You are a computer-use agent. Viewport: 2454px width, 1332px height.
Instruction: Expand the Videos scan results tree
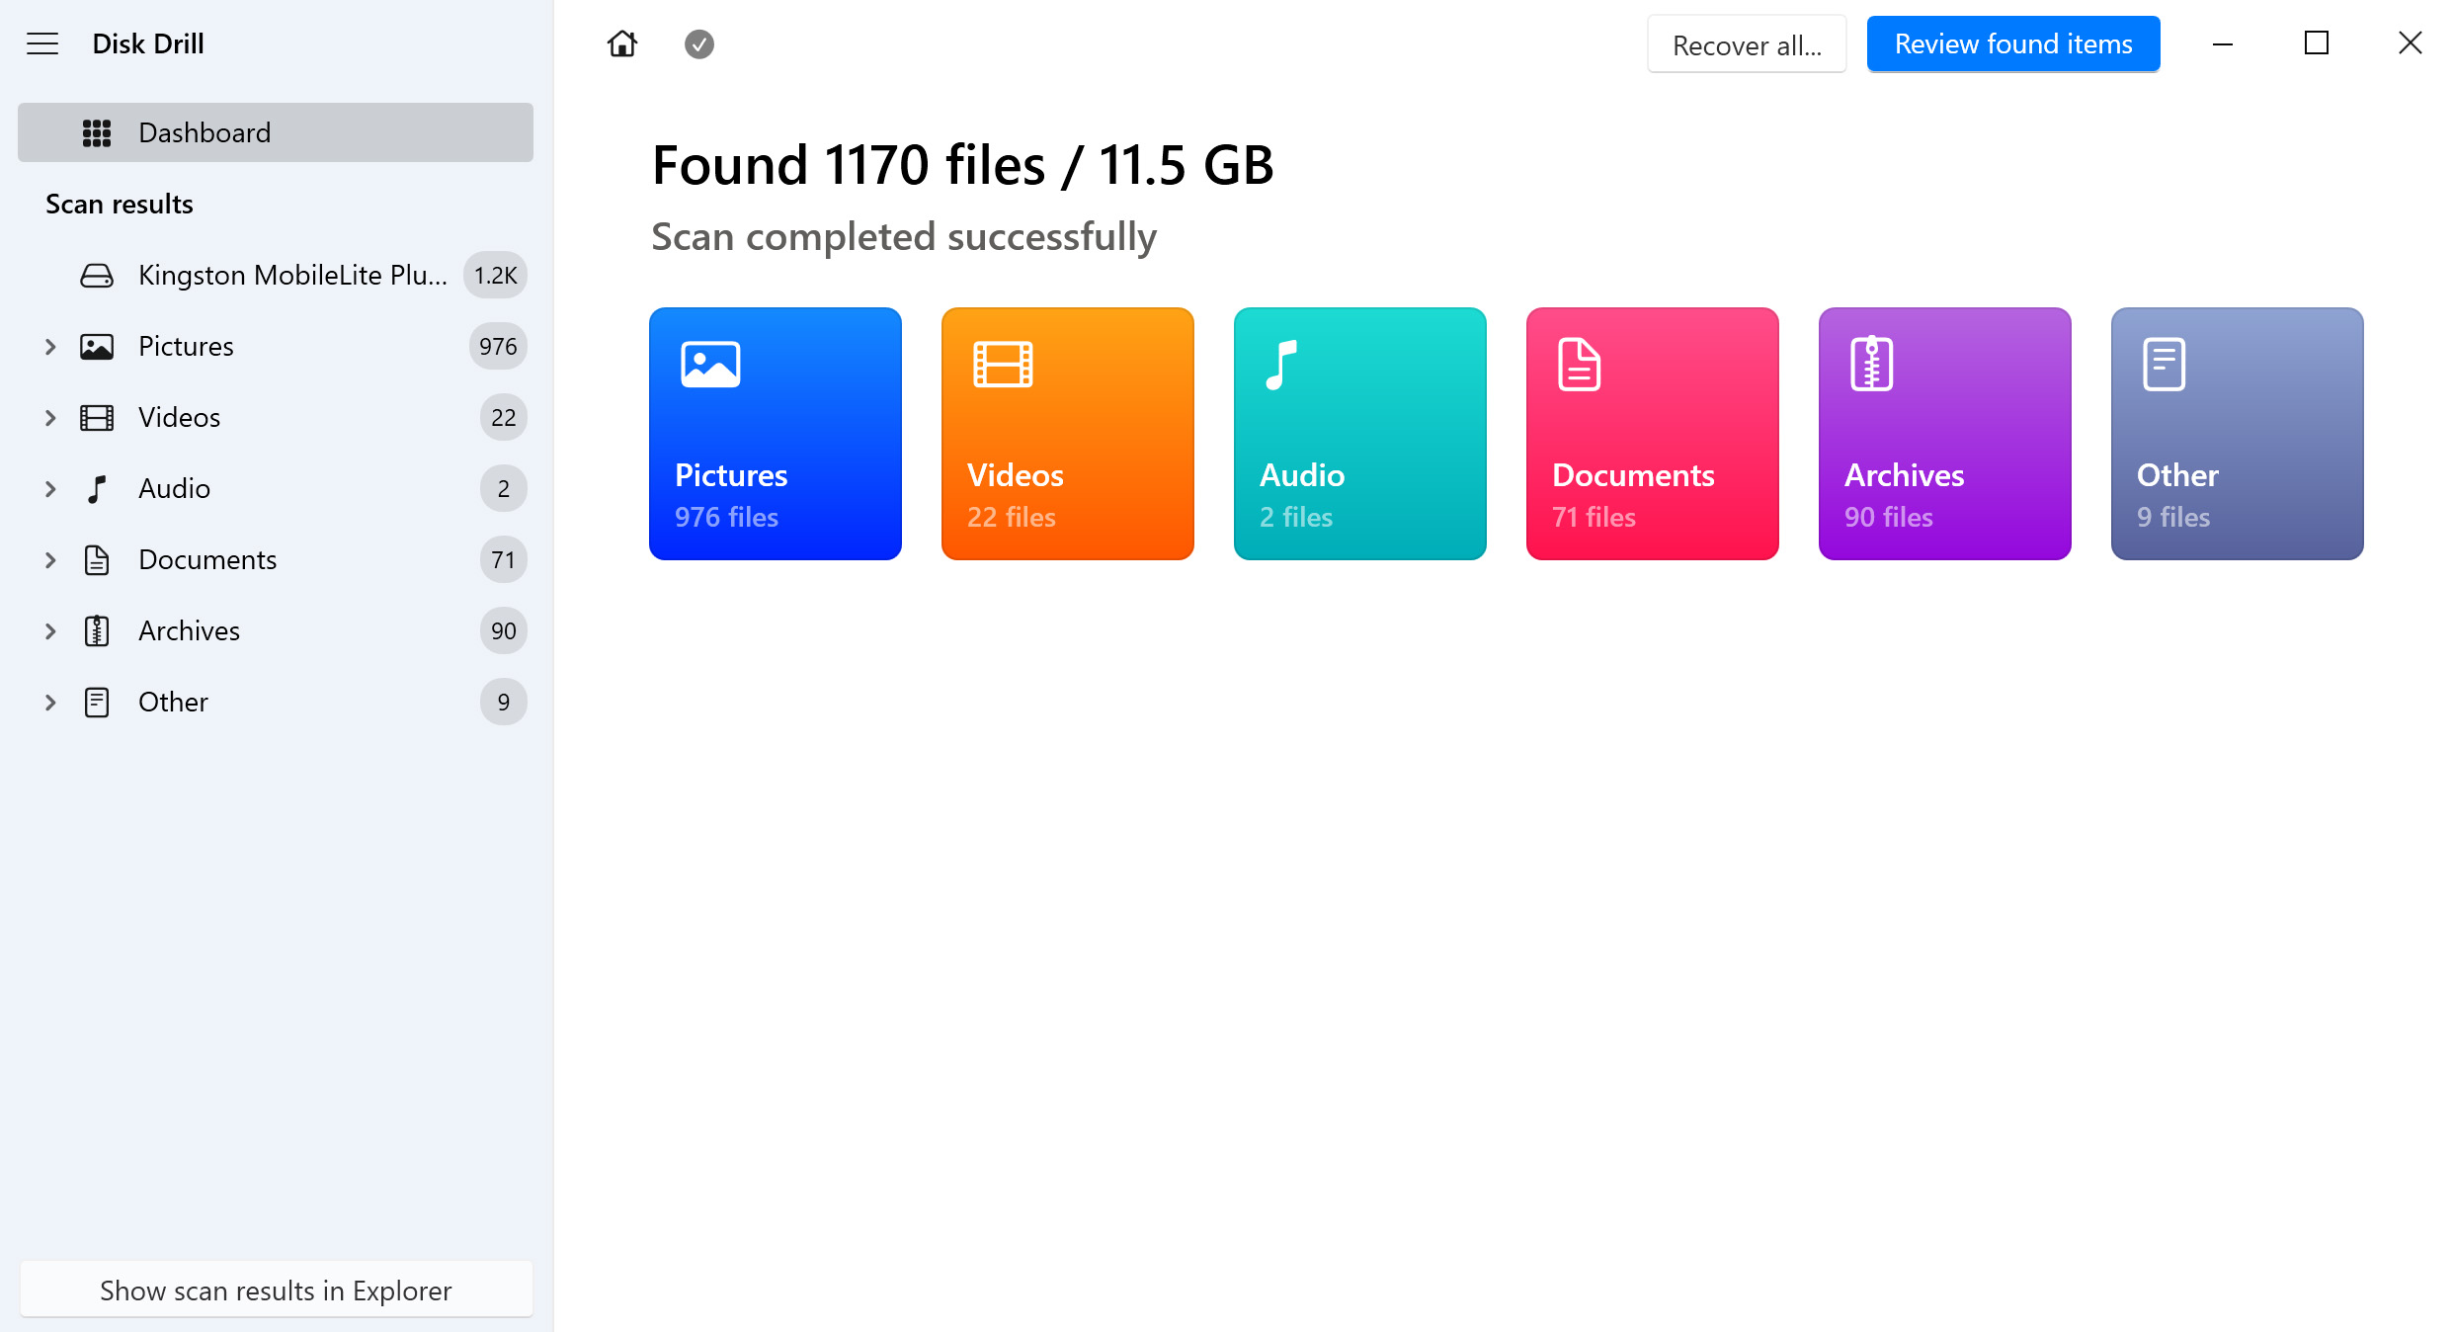click(x=49, y=417)
